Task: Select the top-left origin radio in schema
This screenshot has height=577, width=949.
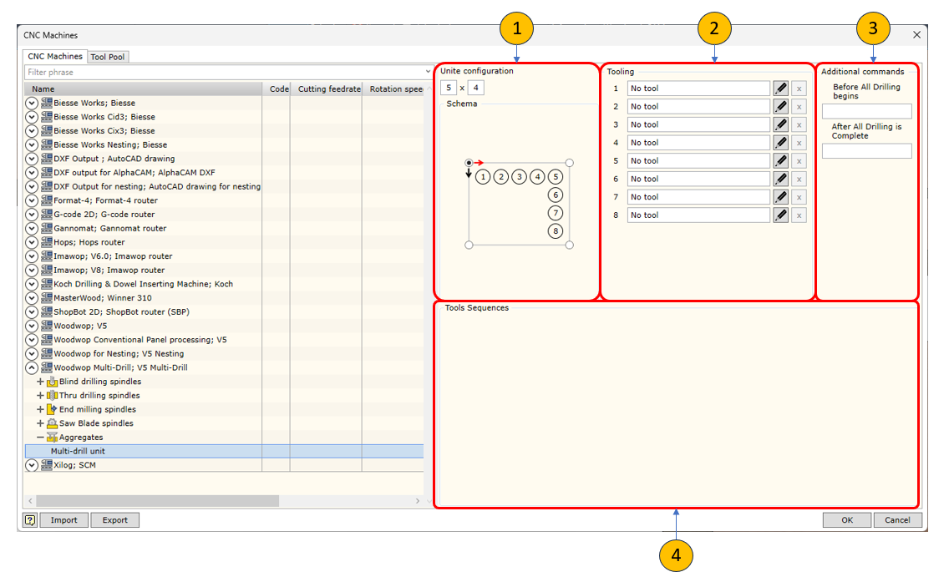Action: 469,163
